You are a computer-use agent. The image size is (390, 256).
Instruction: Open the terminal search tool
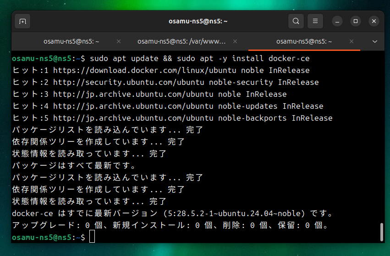coord(296,21)
